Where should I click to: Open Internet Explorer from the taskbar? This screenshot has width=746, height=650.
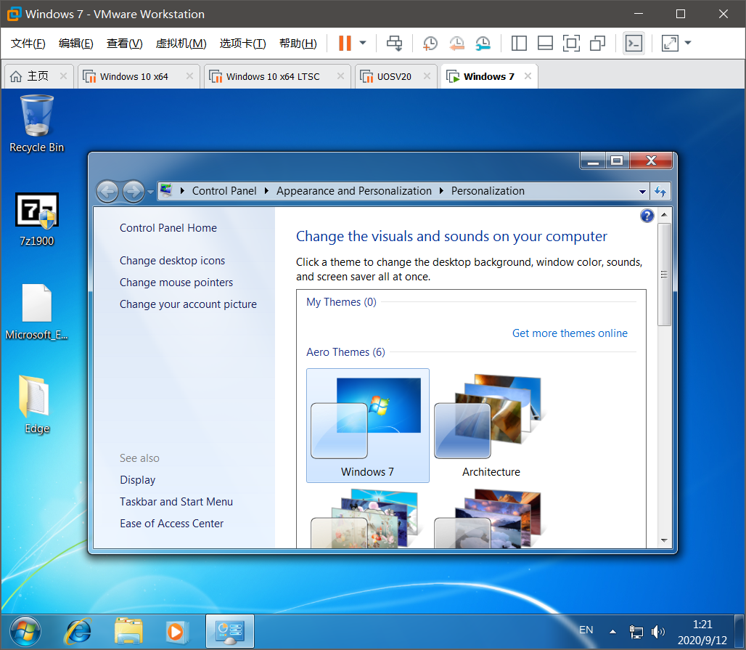click(78, 630)
